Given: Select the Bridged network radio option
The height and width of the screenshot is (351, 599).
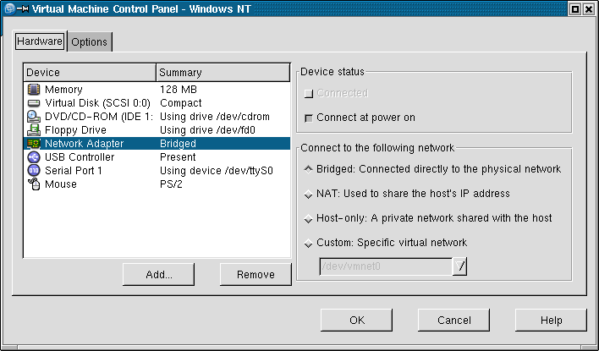Looking at the screenshot, I should [308, 169].
